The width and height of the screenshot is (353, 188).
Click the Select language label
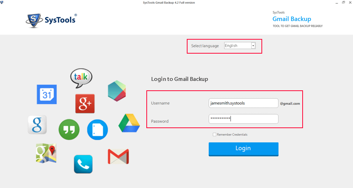[x=205, y=46]
